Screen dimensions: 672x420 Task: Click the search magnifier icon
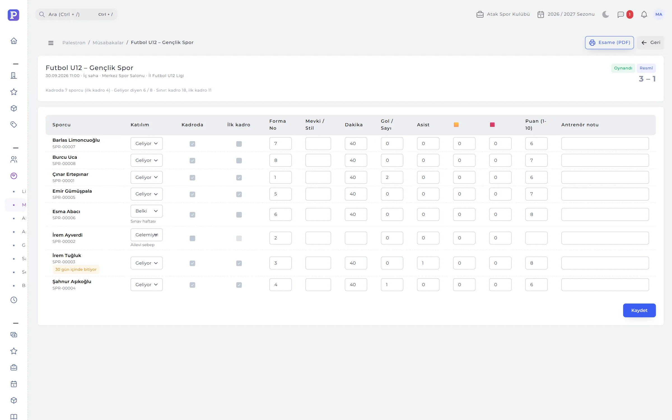(x=42, y=14)
